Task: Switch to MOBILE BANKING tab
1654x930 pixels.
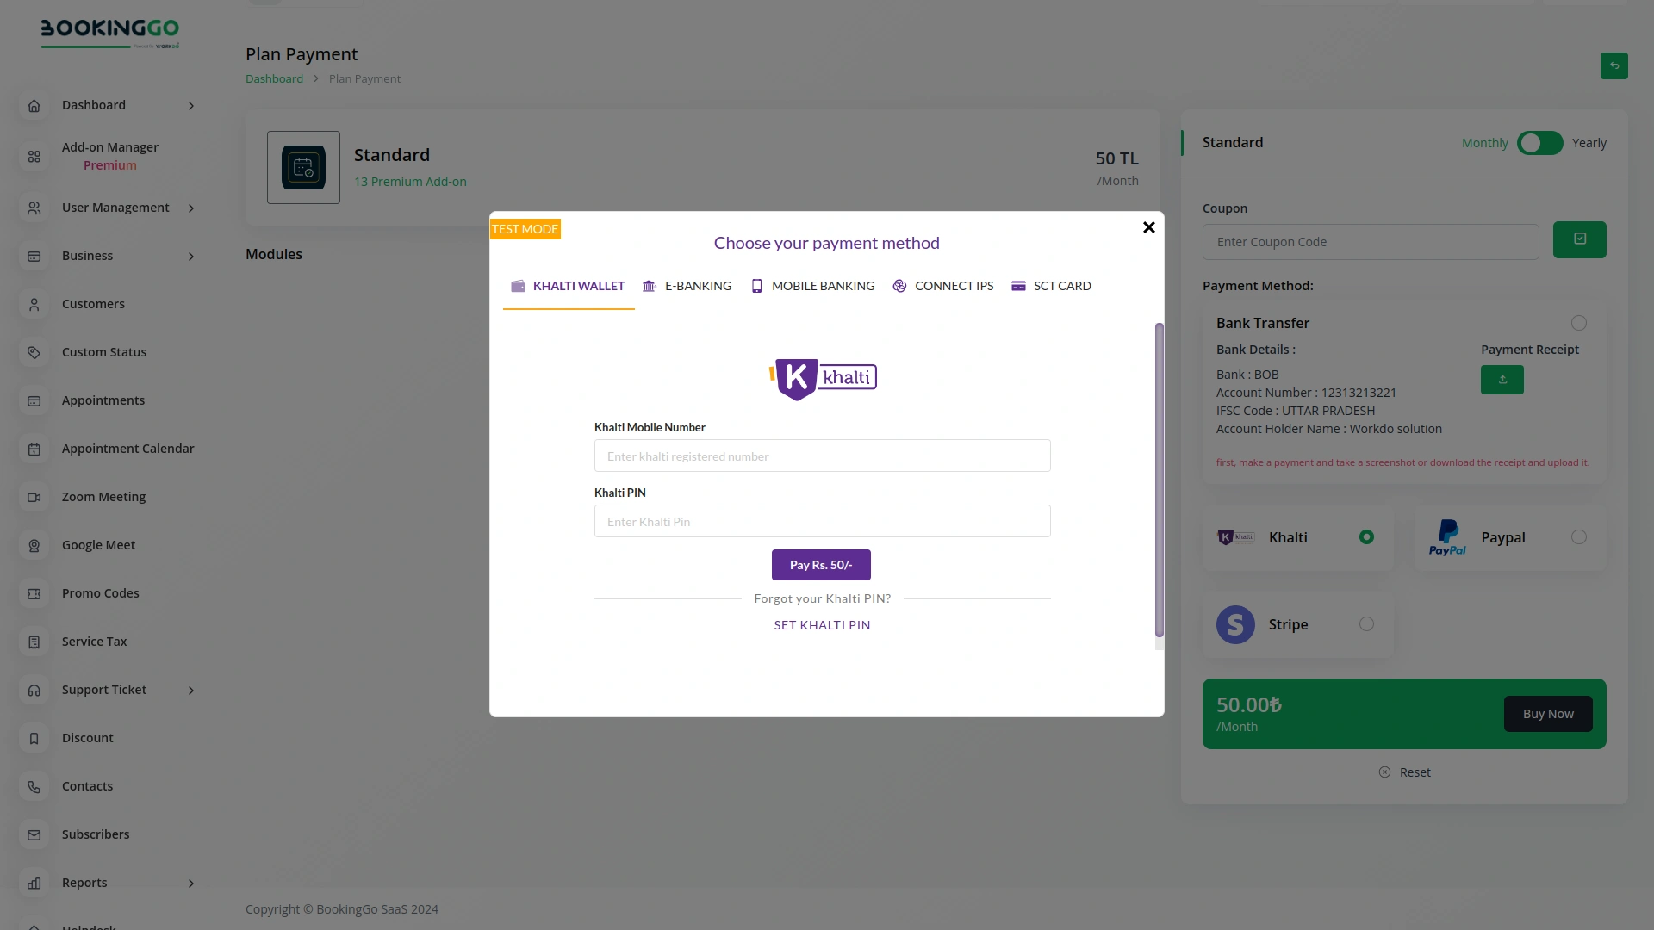Action: (812, 286)
